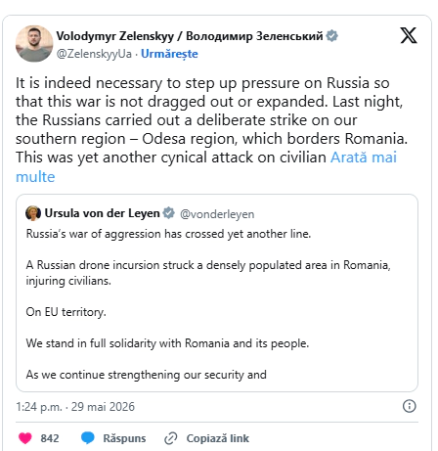Open the @ZelenskyyUa handle
Image resolution: width=438 pixels, height=451 pixels.
[x=94, y=54]
